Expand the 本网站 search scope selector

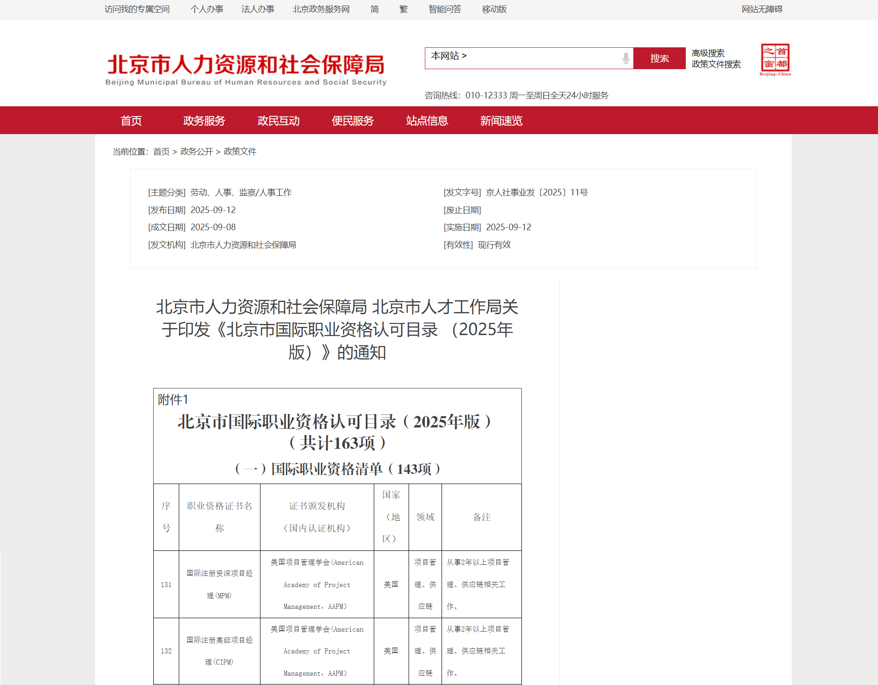(x=449, y=56)
